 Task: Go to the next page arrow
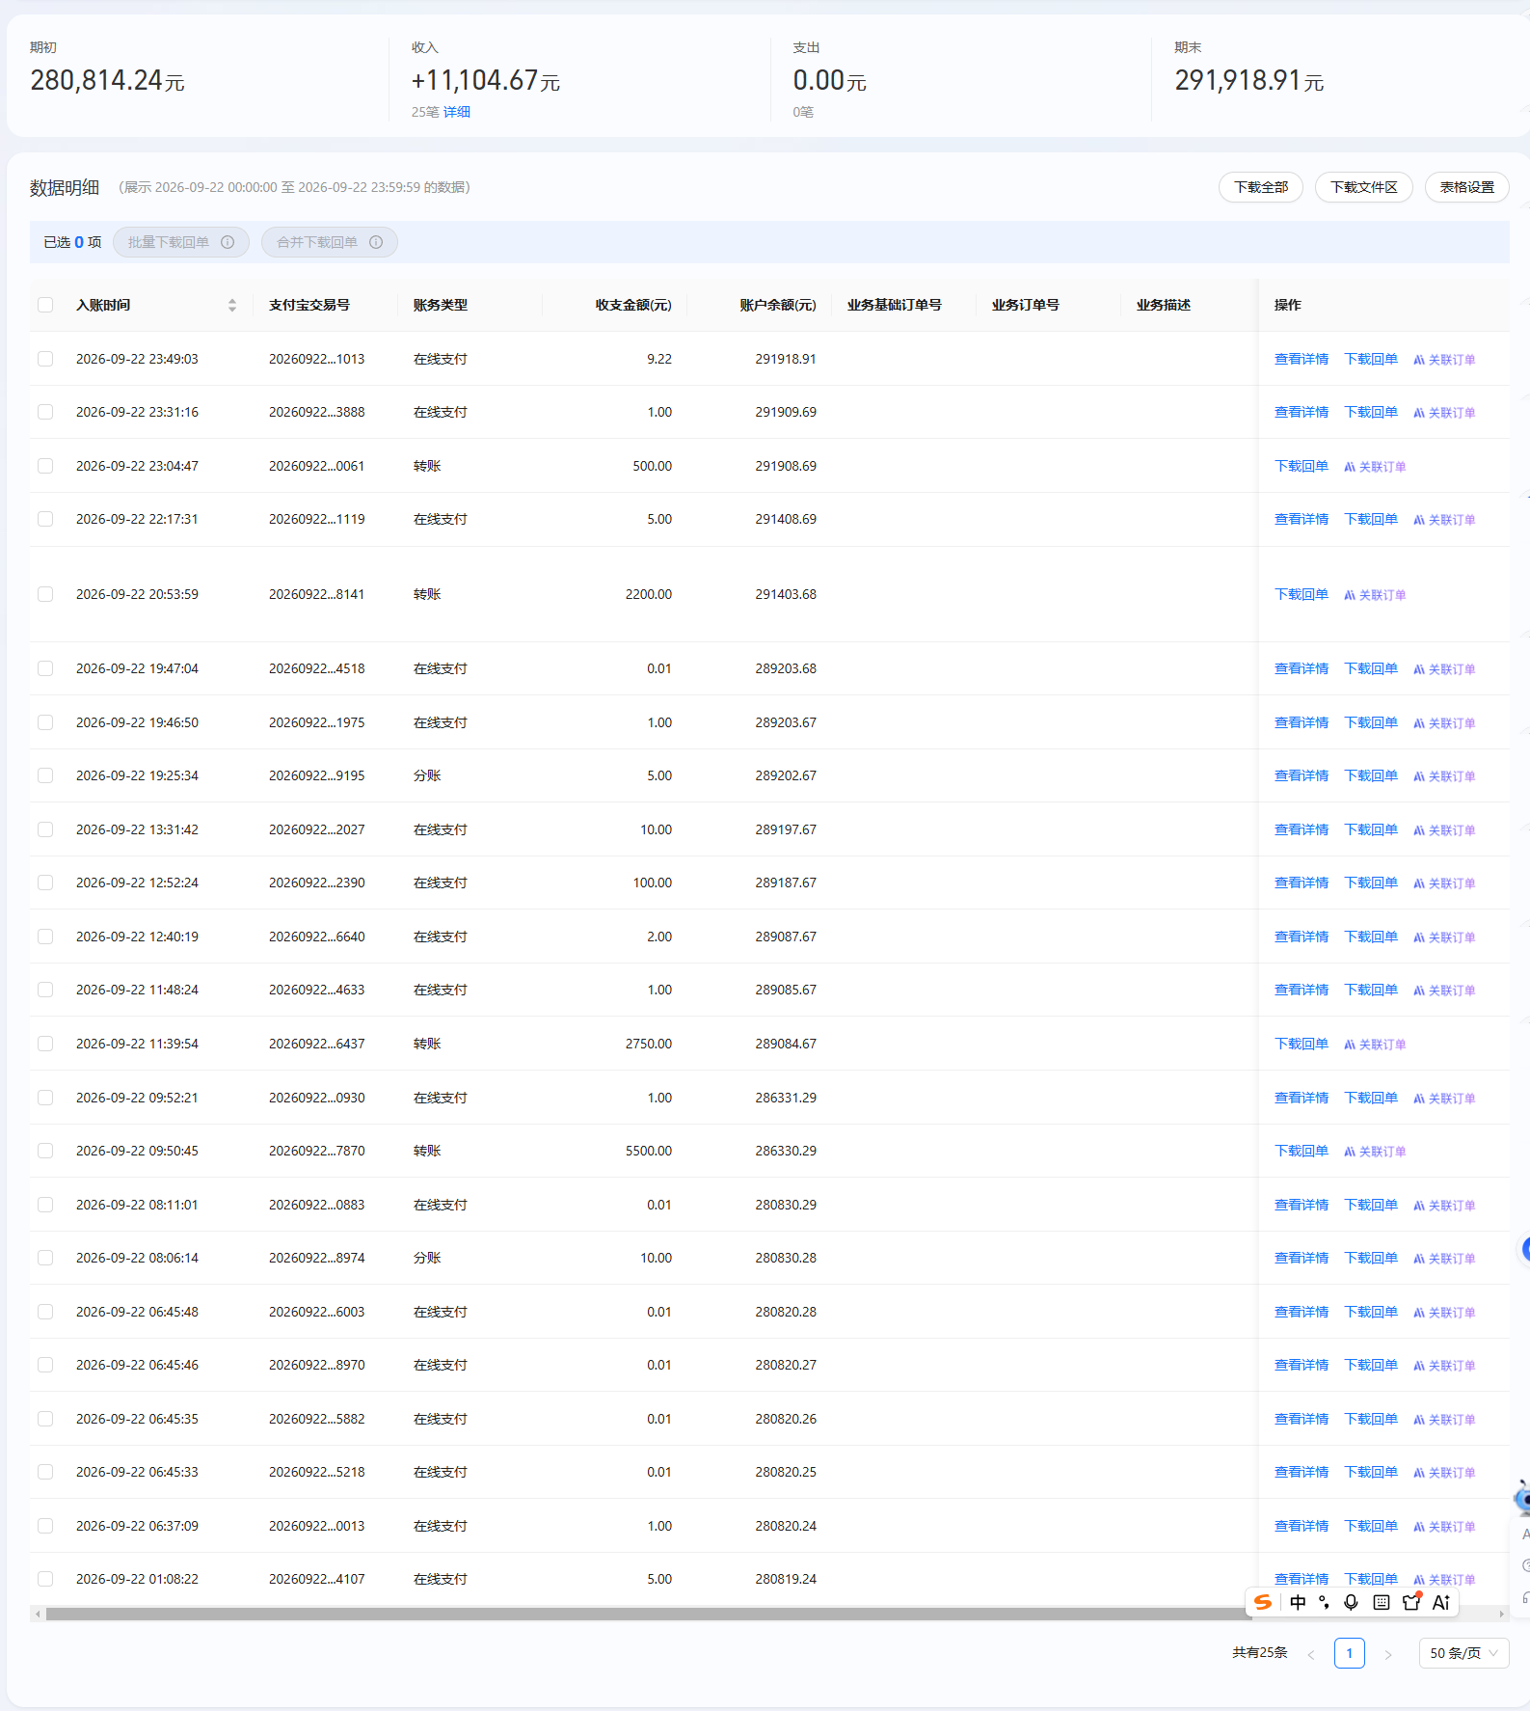[1388, 1654]
